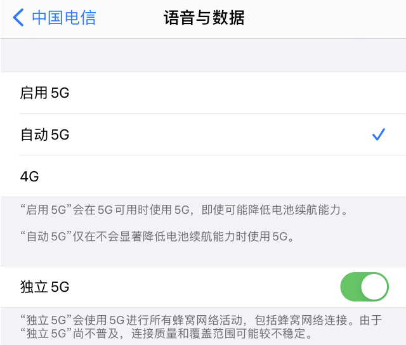
Task: Click the “独立 5G”会使用 5G 进行 footer note
Action: click(x=201, y=320)
